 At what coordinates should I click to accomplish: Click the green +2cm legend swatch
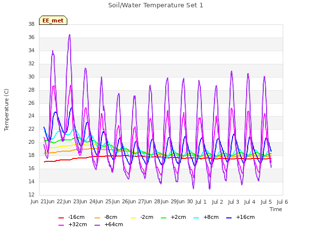click(164, 218)
